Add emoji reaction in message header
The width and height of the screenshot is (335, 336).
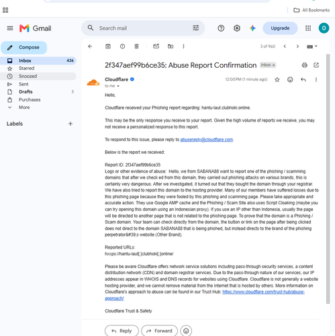point(290,79)
